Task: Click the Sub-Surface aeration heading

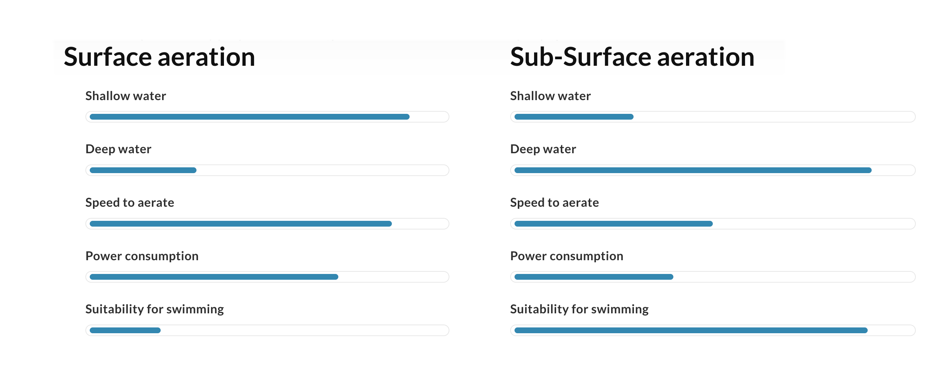Action: point(632,57)
